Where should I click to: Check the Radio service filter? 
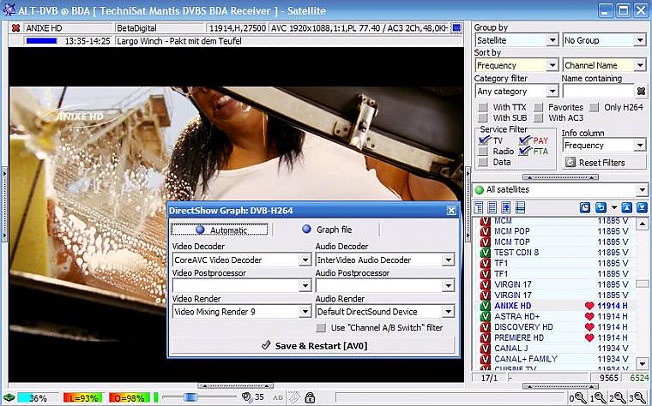483,151
